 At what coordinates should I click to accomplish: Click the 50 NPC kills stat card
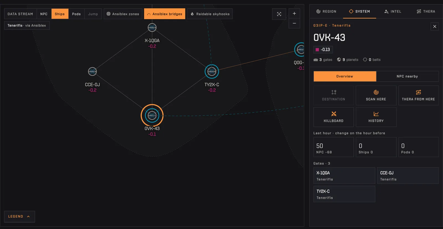pos(334,147)
